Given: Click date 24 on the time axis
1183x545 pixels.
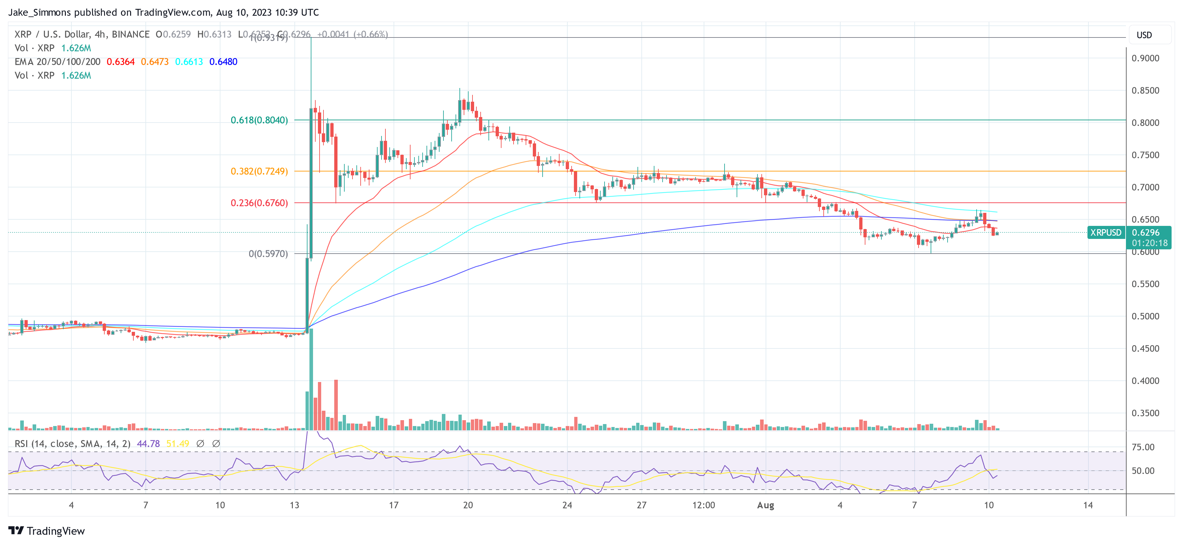Looking at the screenshot, I should tap(567, 505).
